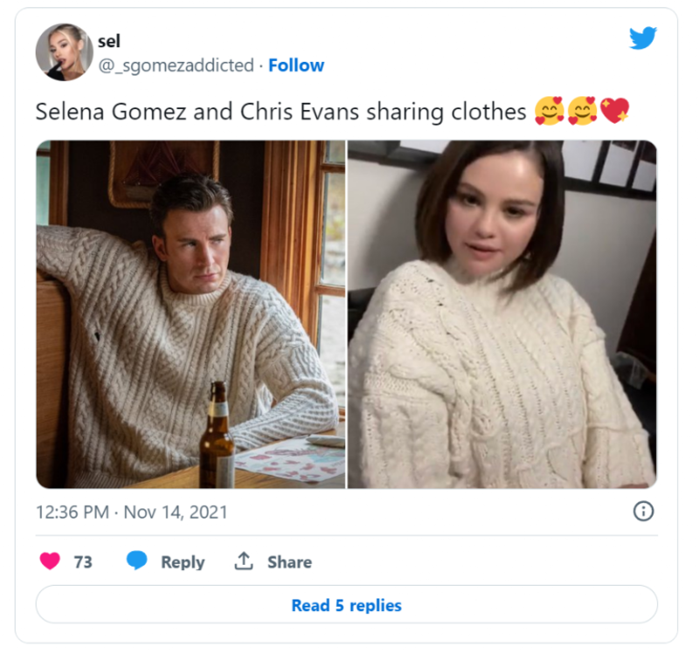Viewport: 699px width, 653px height.
Task: Click the second smiling face with hearts emoji
Action: point(582,113)
